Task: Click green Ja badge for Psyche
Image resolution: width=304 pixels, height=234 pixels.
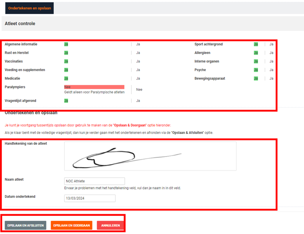Action: point(256,70)
